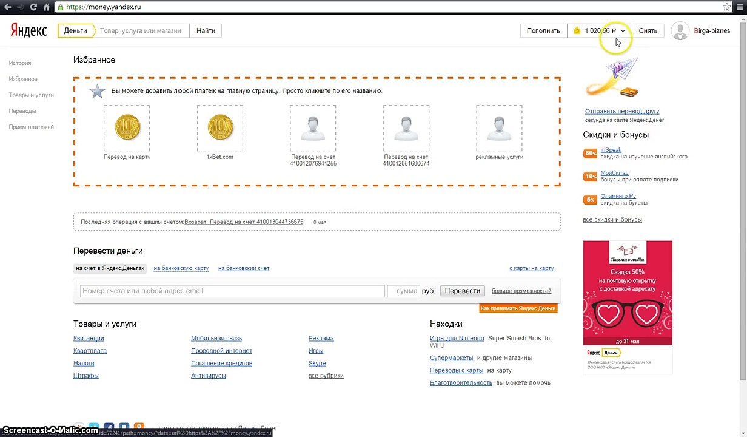747x437 pixels.
Task: Click the 5% discount badge for Фламинго.Ру
Action: pos(590,200)
